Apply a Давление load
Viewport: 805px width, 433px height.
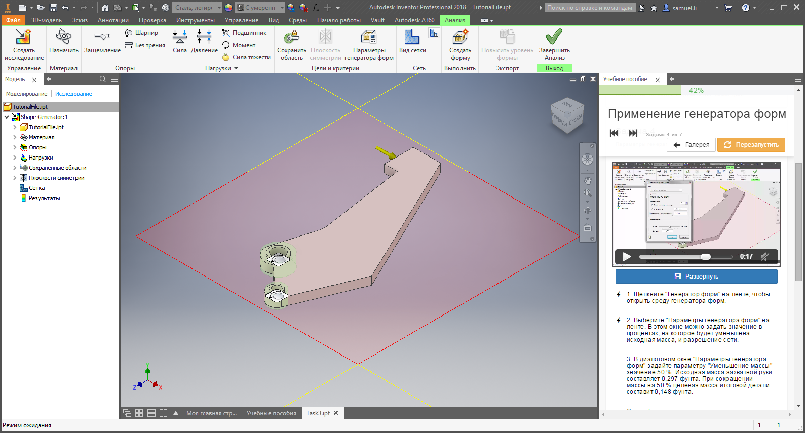(204, 41)
